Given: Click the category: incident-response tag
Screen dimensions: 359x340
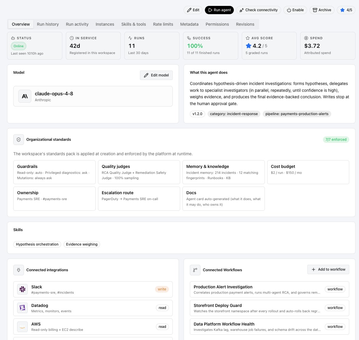Looking at the screenshot, I should coord(234,114).
